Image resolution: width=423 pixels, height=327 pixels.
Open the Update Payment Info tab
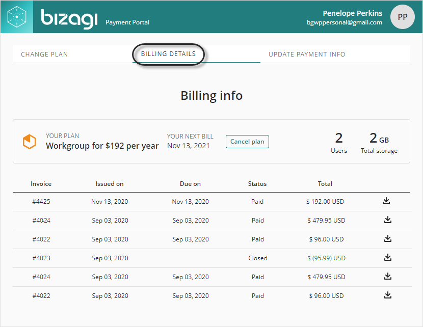pyautogui.click(x=307, y=54)
